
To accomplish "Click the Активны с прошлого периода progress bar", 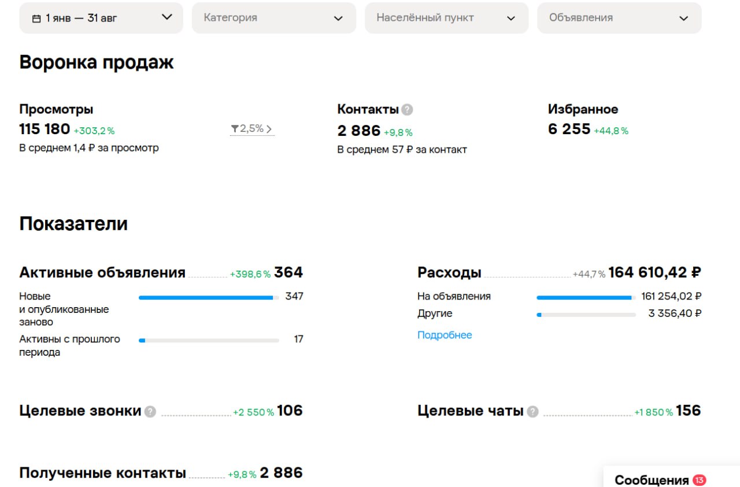I will (x=209, y=341).
